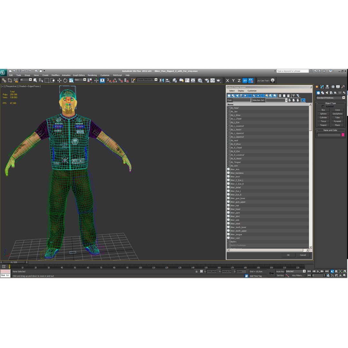Open Selection Set dropdown in Select From Scene

point(276,100)
